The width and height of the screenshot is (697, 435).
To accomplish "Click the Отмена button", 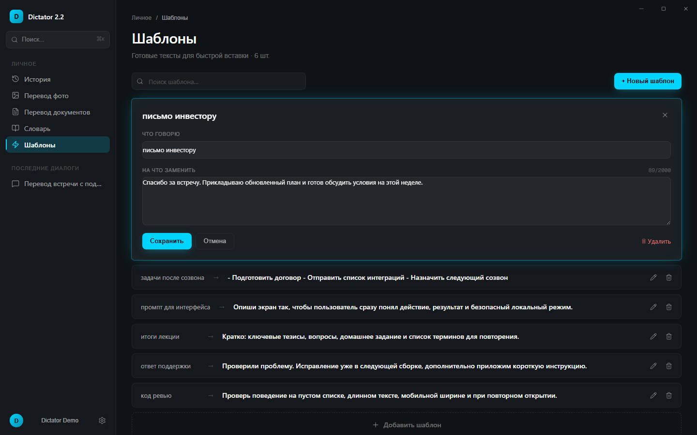I will (x=215, y=241).
